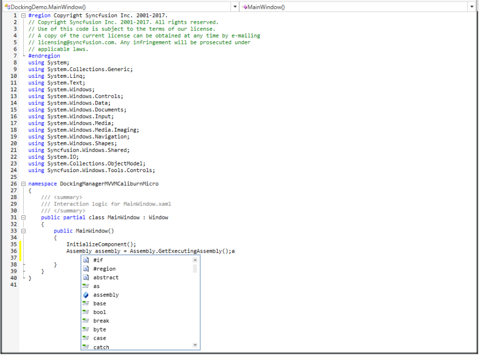479x355 pixels.
Task: Collapse the DockingManagerMVVMCaliburnMicro namespace block
Action: (x=23, y=184)
